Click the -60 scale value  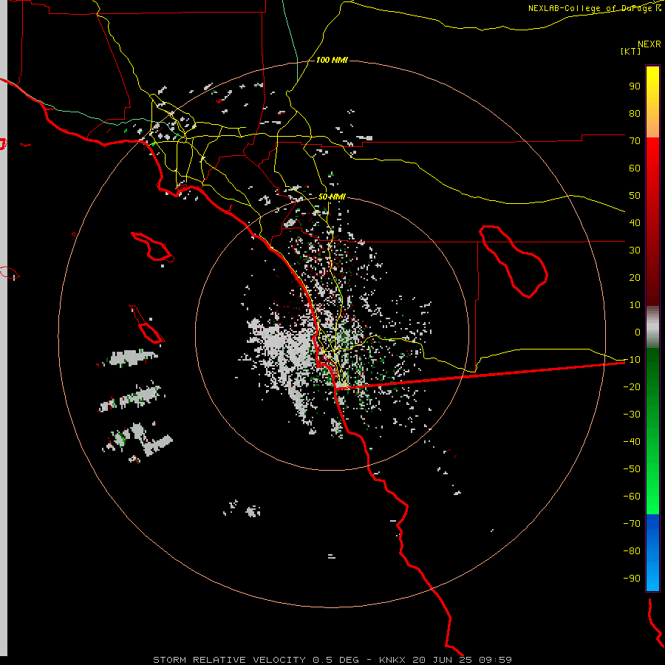point(632,497)
